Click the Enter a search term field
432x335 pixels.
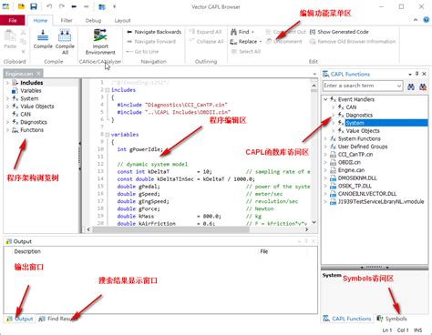(x=359, y=86)
